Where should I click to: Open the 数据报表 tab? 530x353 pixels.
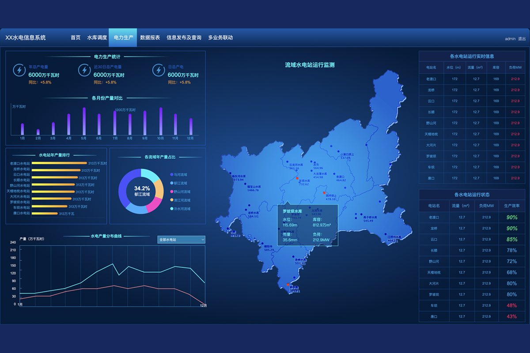(x=150, y=38)
